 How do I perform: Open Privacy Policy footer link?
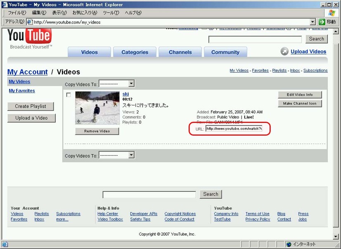click(258, 219)
